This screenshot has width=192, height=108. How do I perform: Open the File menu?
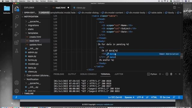click(12, 1)
